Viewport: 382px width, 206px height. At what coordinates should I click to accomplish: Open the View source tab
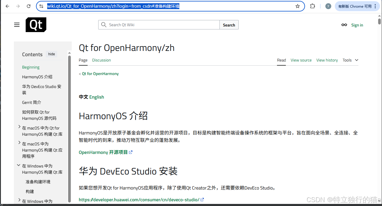tap(301, 60)
